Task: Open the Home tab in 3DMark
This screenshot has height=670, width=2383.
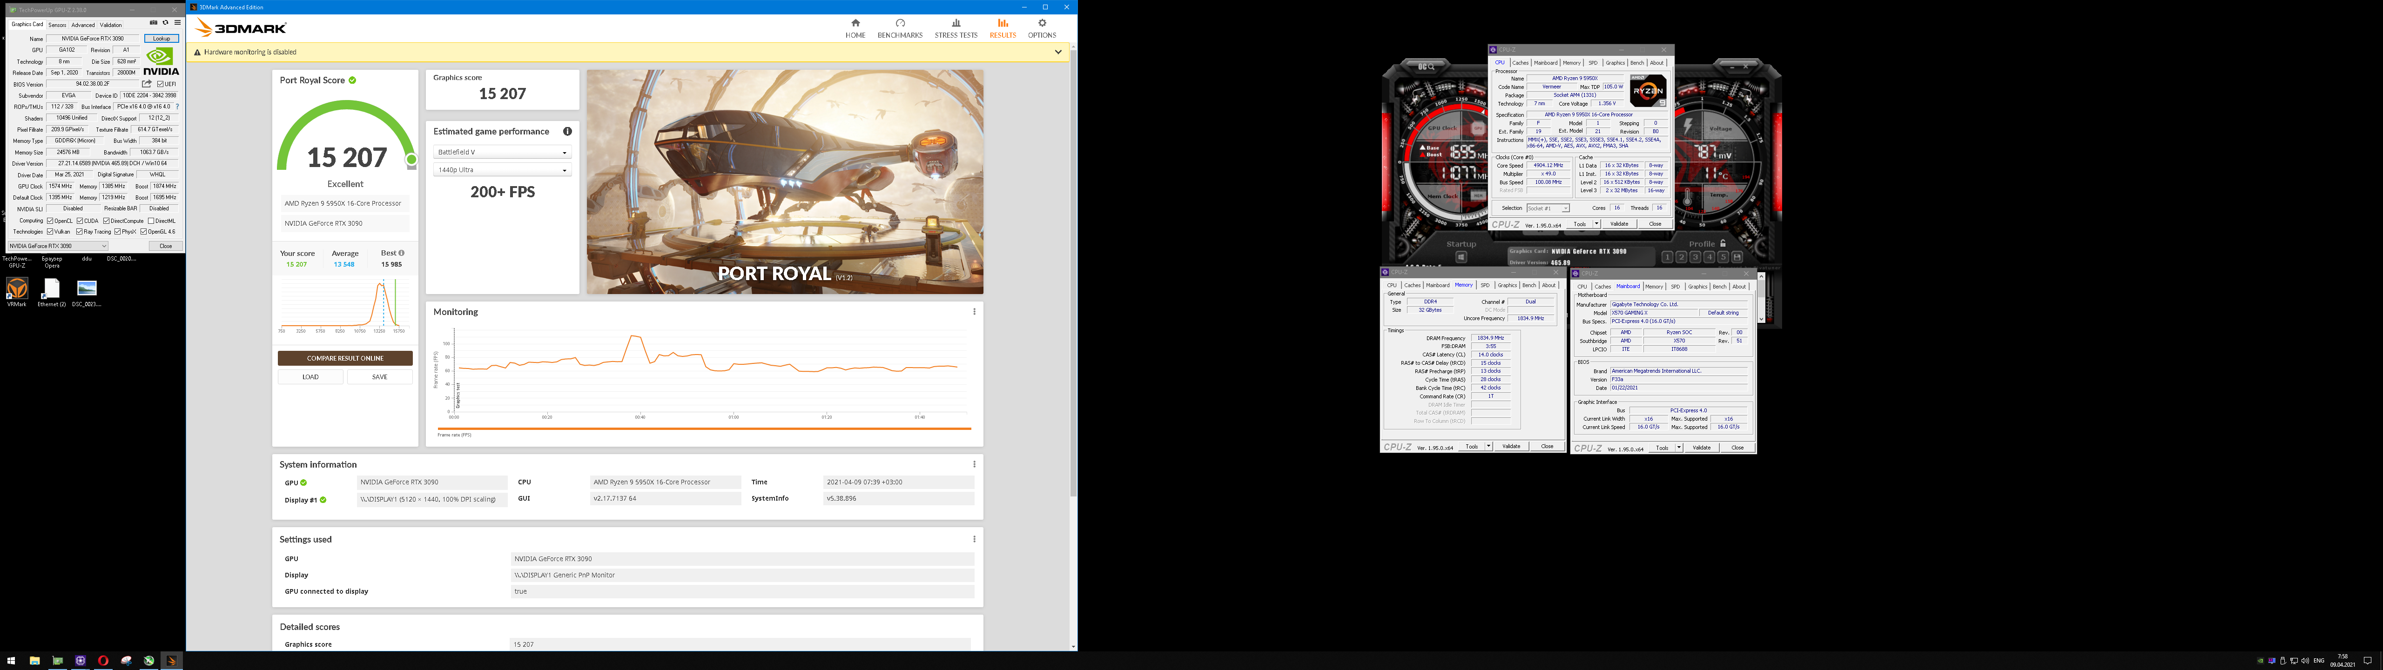Action: click(x=855, y=29)
